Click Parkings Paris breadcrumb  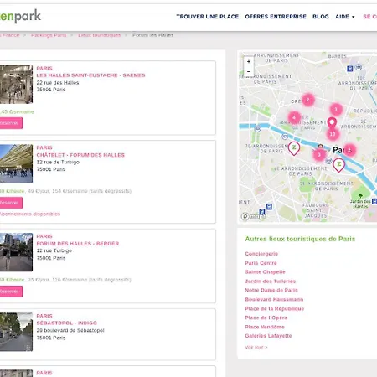(49, 35)
